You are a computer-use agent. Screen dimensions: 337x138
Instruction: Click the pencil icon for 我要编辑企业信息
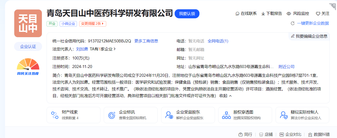click(293, 36)
